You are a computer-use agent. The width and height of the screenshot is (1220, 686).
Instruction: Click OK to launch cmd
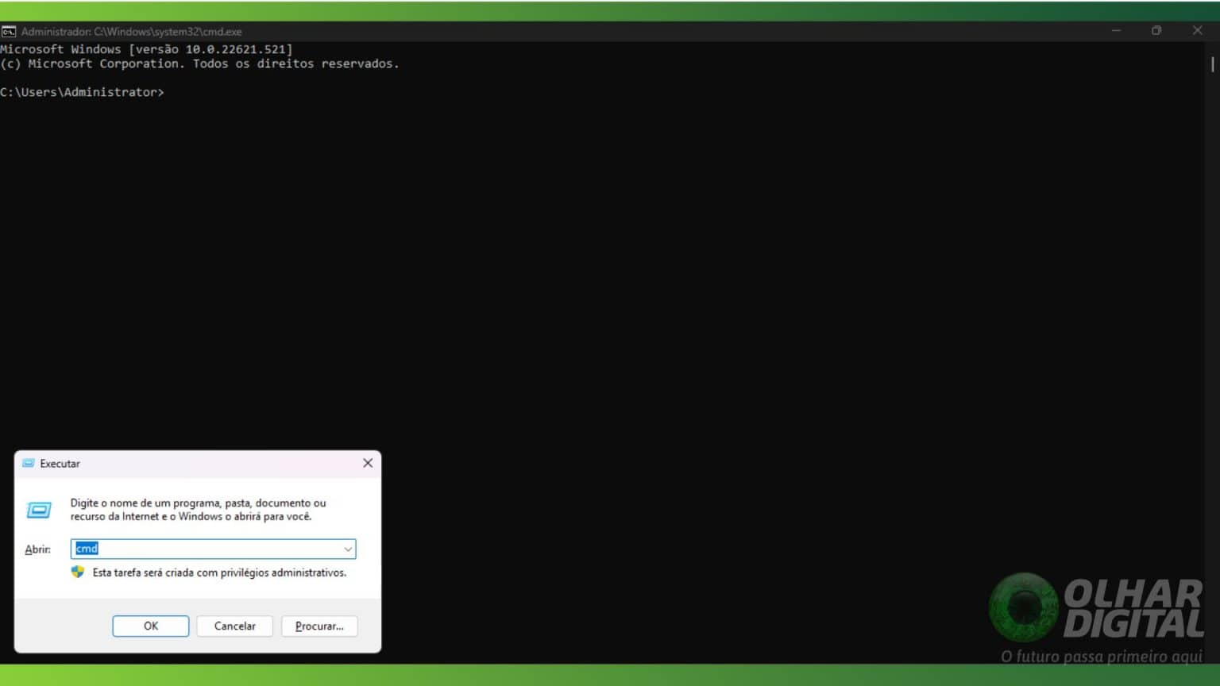point(150,626)
